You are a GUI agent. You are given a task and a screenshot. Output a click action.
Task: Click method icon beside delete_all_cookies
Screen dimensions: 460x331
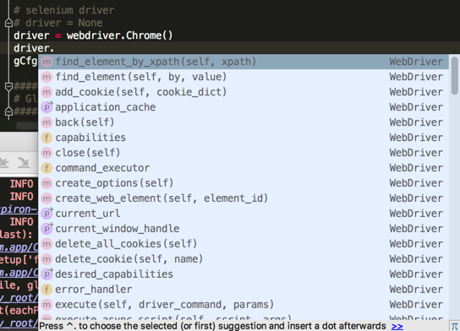click(47, 244)
